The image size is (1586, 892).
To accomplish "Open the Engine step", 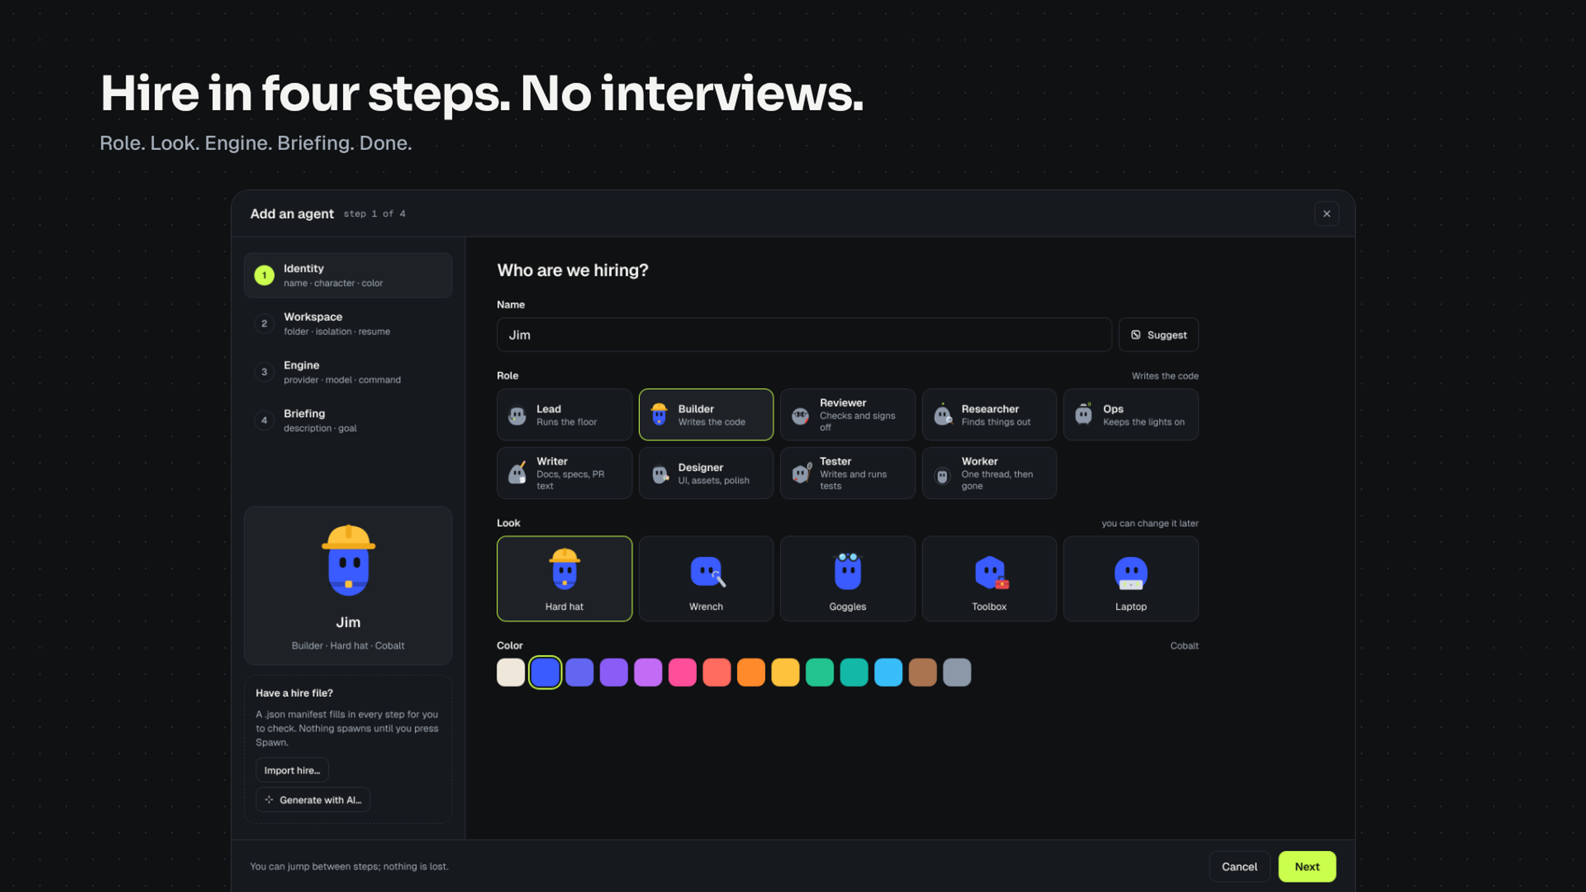I will [x=348, y=372].
